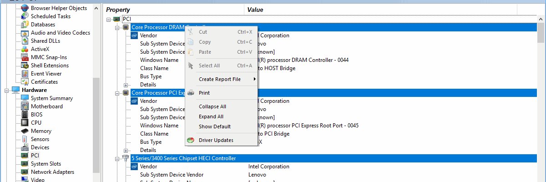The width and height of the screenshot is (546, 182).
Task: Choose Show Default in context menu
Action: click(x=221, y=126)
